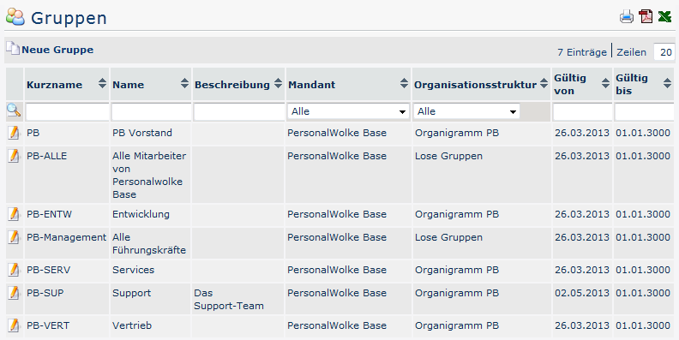This screenshot has height=340, width=679.
Task: Edit the PB-SERV group row
Action: pos(14,270)
